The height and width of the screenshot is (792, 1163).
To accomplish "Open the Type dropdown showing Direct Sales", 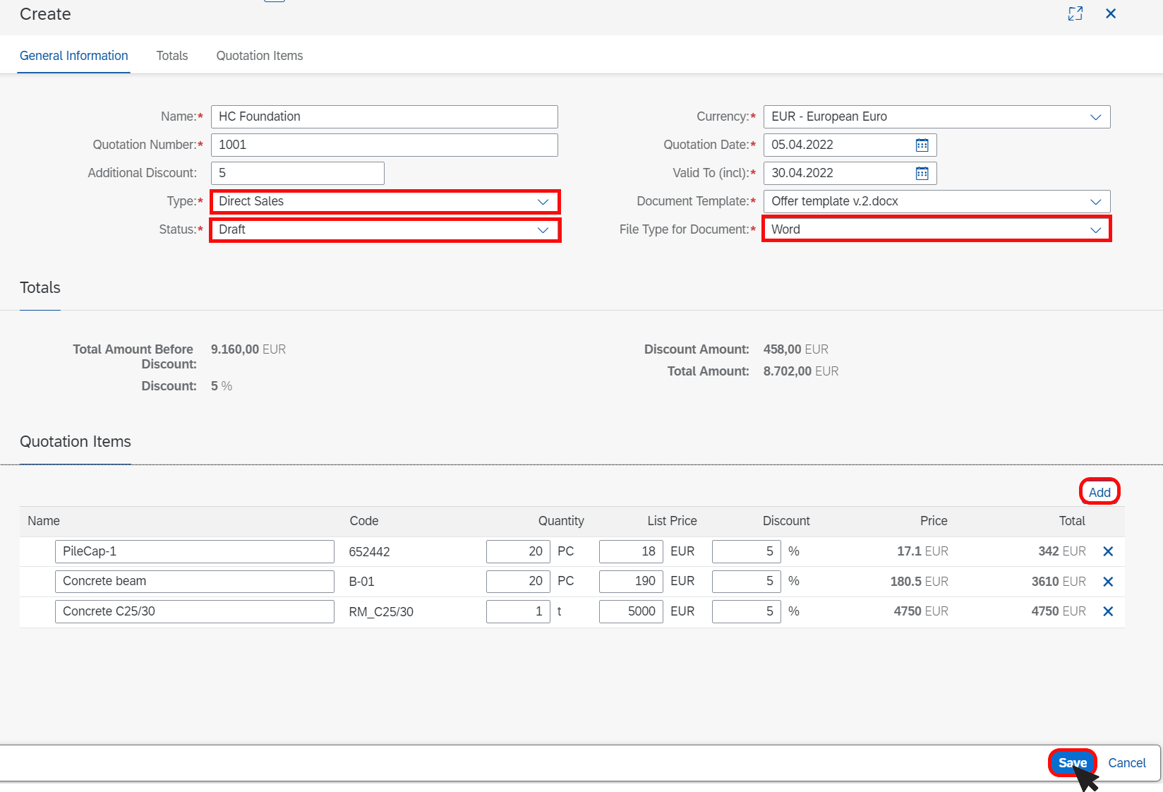I will [x=543, y=202].
